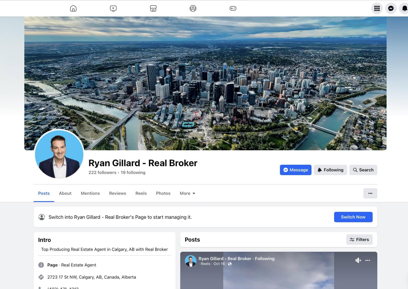Open the Gaming icon in the top bar
This screenshot has height=289, width=408.
[233, 8]
